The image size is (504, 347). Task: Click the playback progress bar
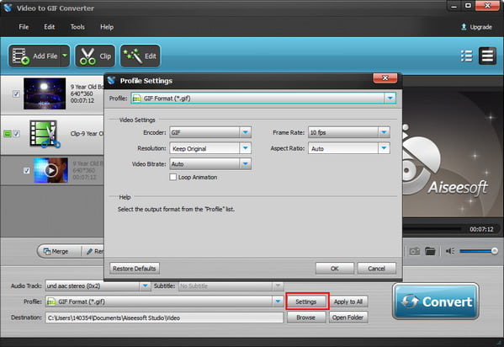point(432,229)
